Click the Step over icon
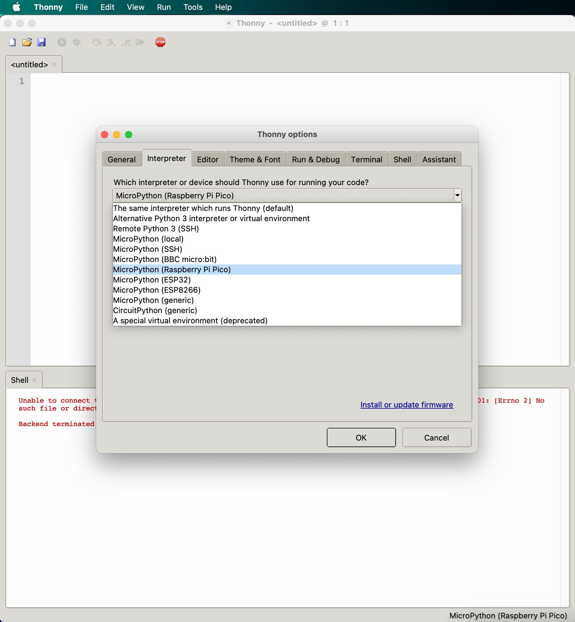575x622 pixels. [x=97, y=42]
